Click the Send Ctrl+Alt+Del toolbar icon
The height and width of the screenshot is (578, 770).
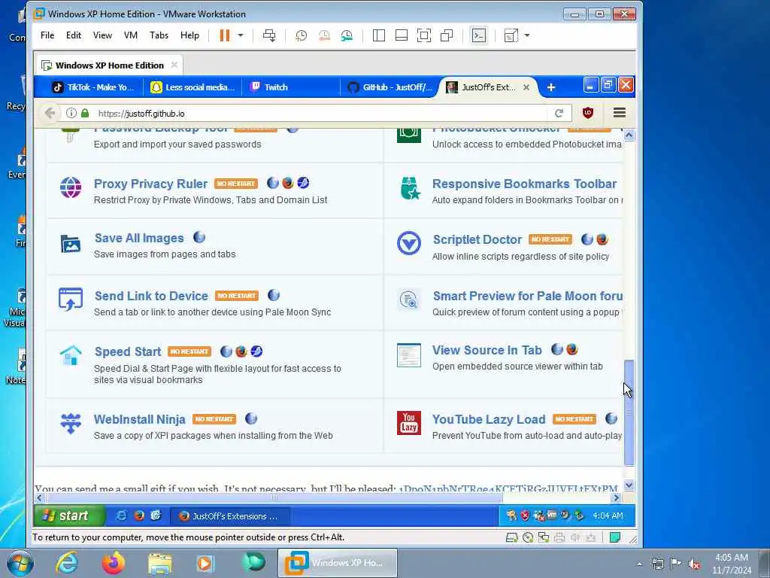(269, 35)
